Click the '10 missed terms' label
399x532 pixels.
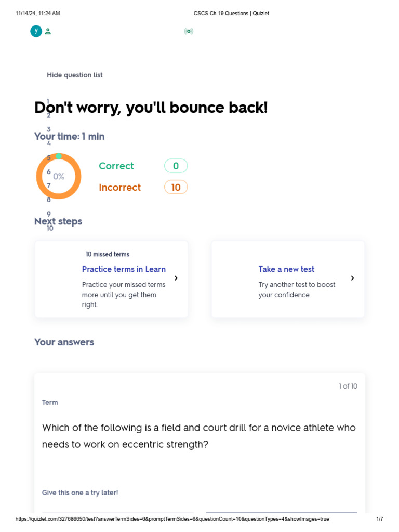point(108,254)
